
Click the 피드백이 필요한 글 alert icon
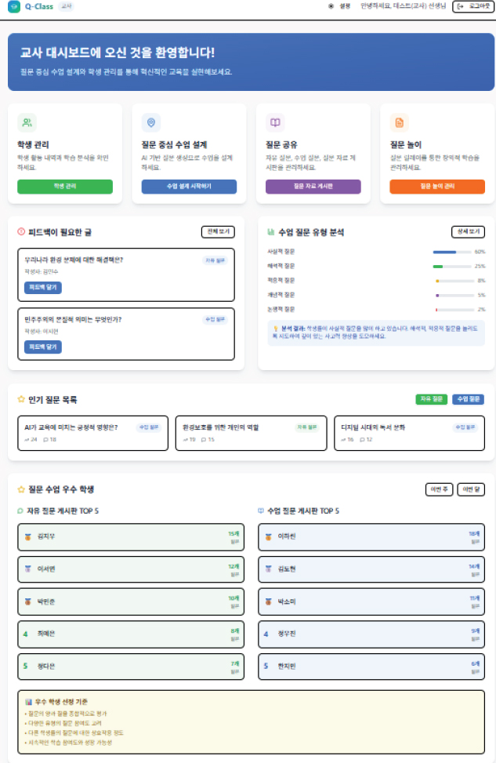(21, 232)
